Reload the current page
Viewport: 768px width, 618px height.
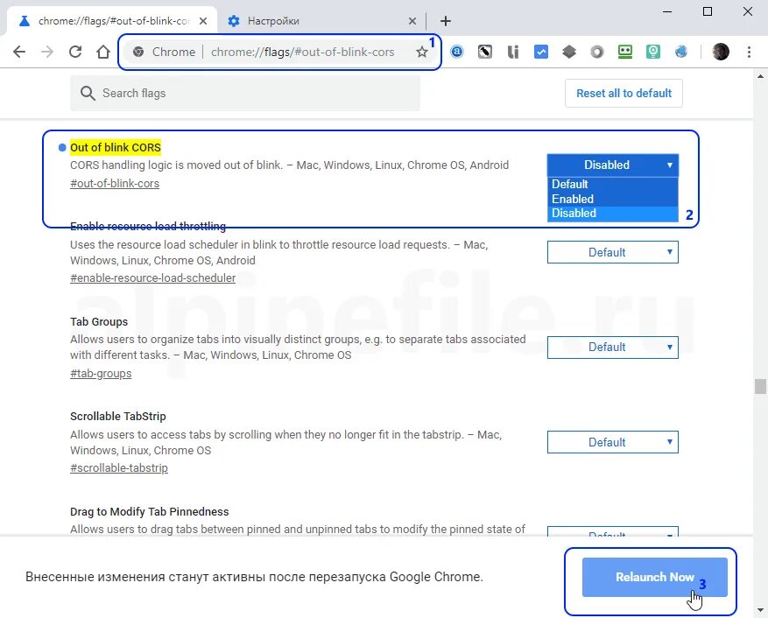(75, 52)
